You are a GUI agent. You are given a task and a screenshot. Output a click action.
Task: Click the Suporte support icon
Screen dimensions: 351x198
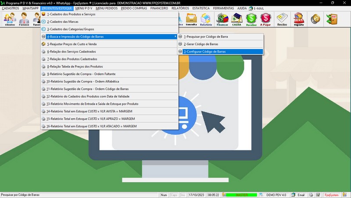[x=298, y=19]
